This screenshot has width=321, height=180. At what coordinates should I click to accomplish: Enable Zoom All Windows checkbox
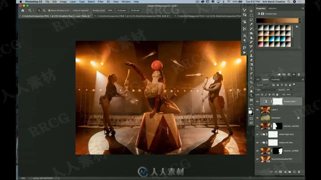(x=72, y=10)
